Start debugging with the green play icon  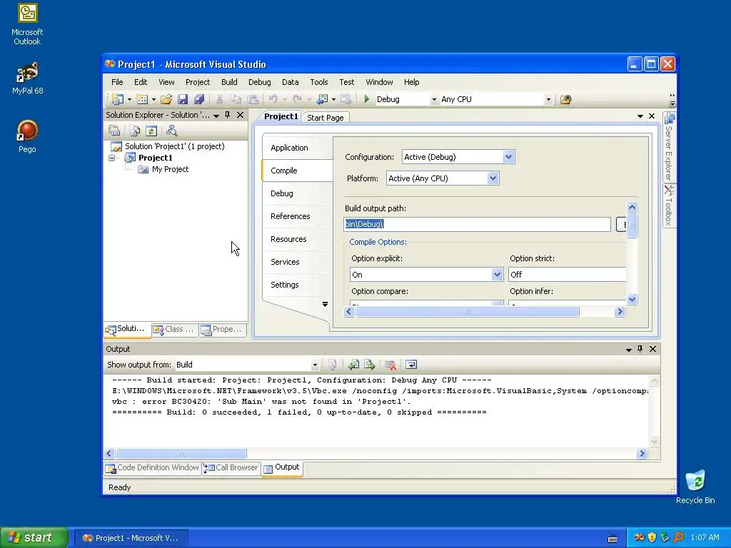coord(367,99)
